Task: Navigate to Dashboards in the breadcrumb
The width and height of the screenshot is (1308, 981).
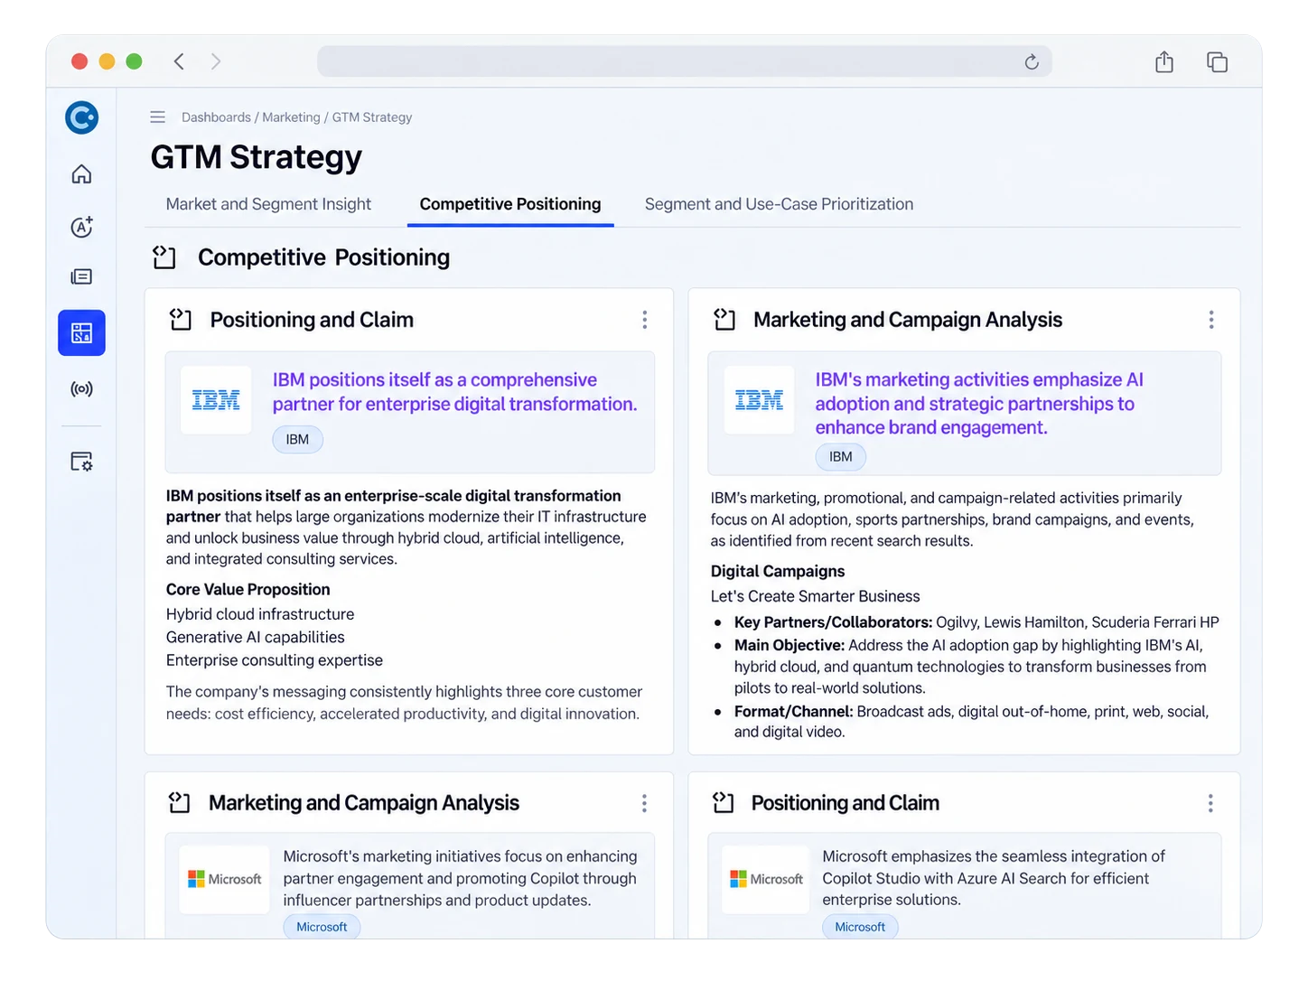Action: point(216,117)
